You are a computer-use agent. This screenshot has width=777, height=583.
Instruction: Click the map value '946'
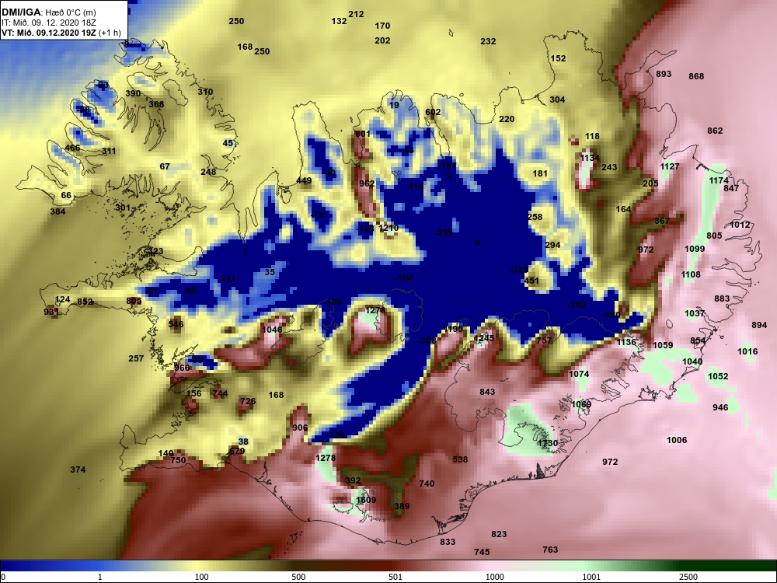pyautogui.click(x=720, y=407)
